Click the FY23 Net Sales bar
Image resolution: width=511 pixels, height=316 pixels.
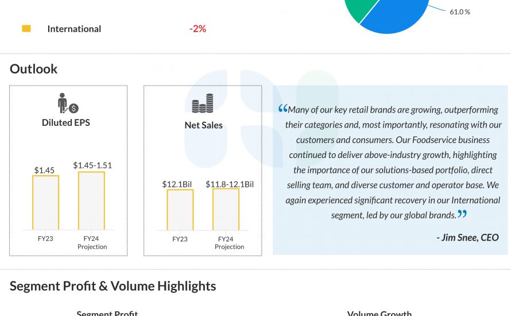[180, 209]
